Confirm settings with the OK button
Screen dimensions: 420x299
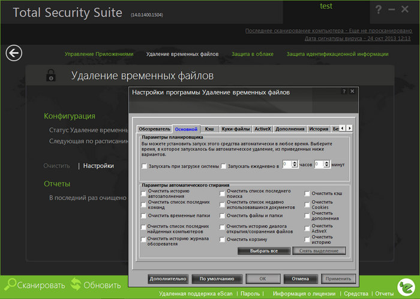point(263,279)
